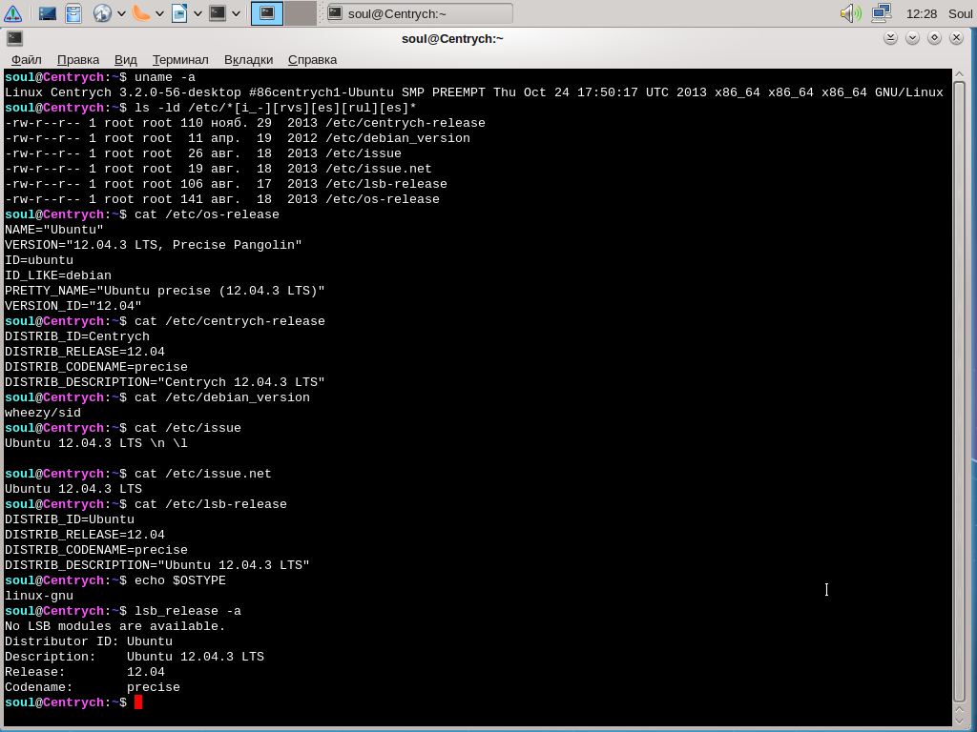Open the Справка menu
The width and height of the screenshot is (977, 732).
[x=312, y=60]
